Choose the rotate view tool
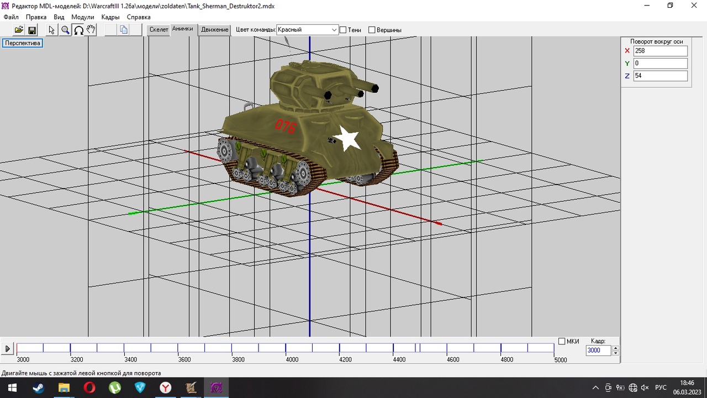 pyautogui.click(x=78, y=30)
